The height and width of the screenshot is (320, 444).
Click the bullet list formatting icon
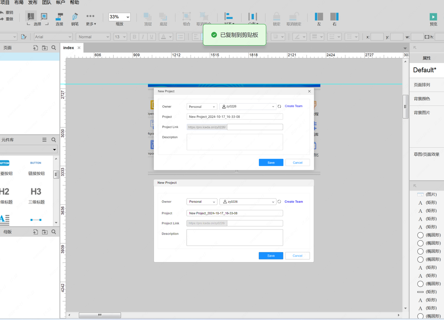click(x=180, y=37)
